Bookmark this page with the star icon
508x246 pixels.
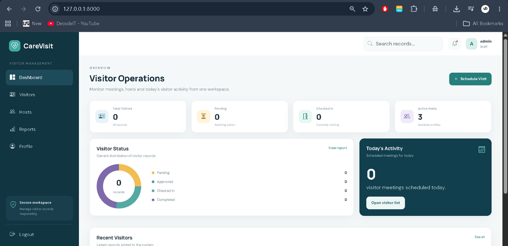click(x=365, y=9)
